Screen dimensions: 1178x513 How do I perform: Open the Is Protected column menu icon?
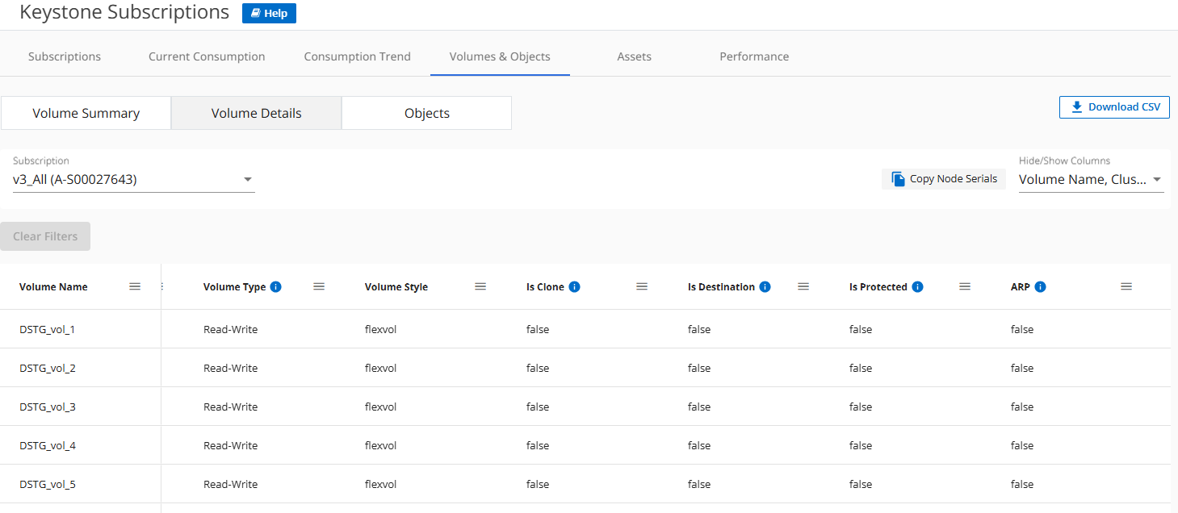coord(965,287)
